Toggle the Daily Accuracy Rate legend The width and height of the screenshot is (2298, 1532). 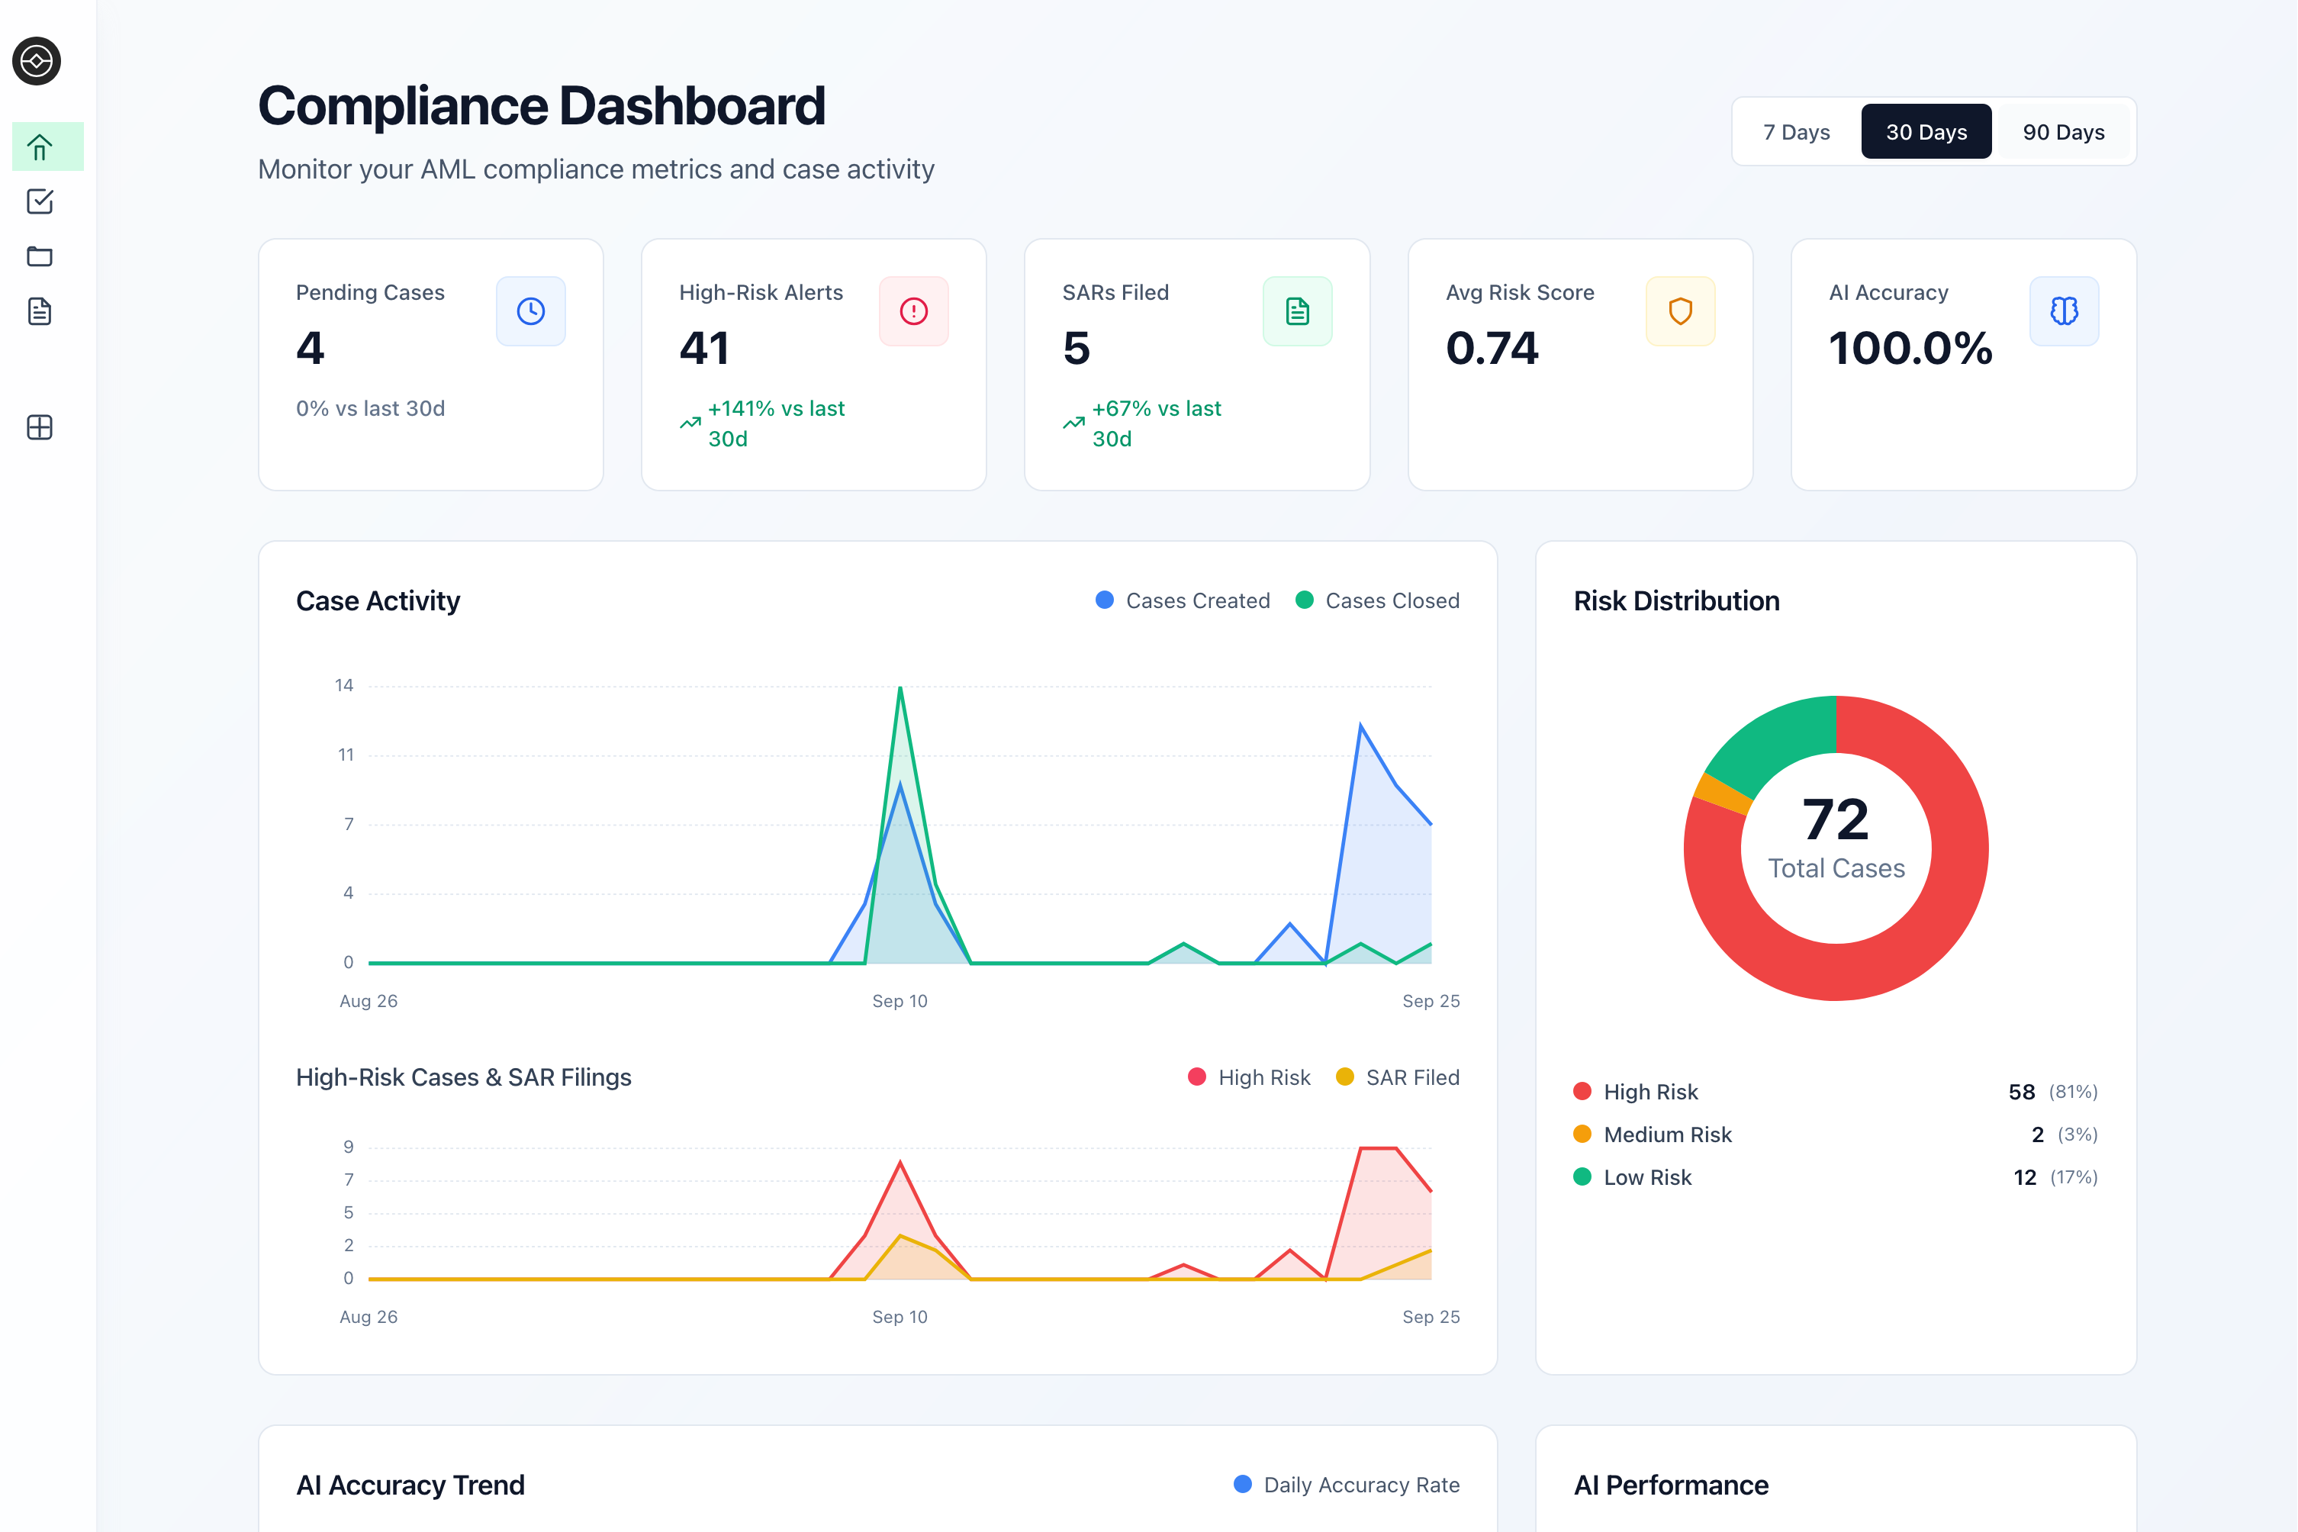(1347, 1484)
